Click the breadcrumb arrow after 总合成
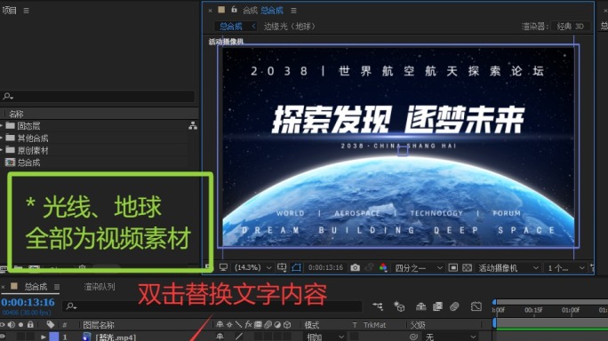Viewport: 608px width, 341px height. [253, 26]
